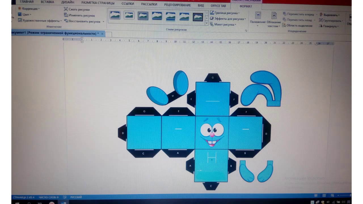Open the OFFICE TAB ribbon tab

[x=218, y=6]
